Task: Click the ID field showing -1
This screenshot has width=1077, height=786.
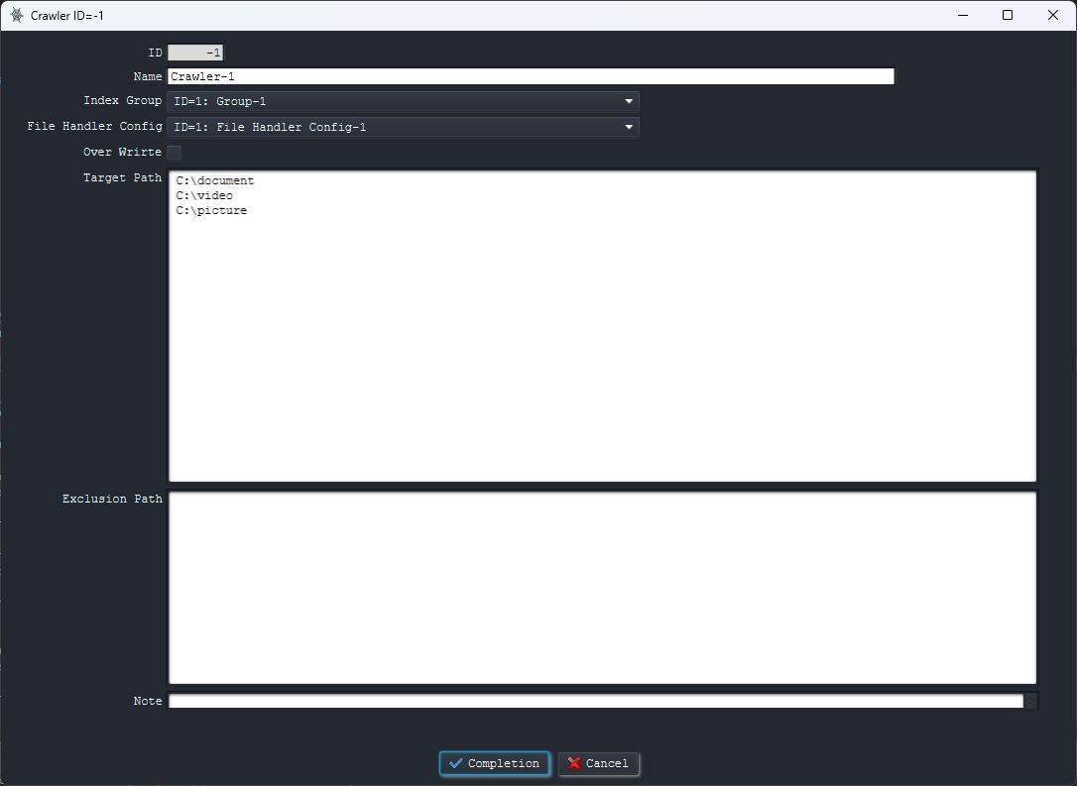Action: pos(195,53)
